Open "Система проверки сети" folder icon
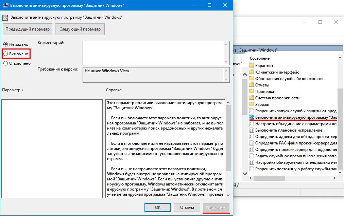The image size is (344, 216). pos(252,98)
